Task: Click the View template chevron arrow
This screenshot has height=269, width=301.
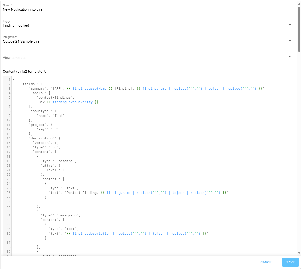Action: click(x=290, y=56)
